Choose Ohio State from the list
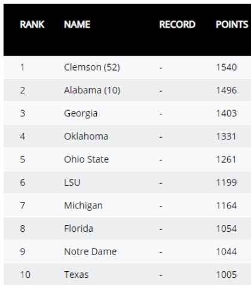The image size is (251, 285). 86,159
